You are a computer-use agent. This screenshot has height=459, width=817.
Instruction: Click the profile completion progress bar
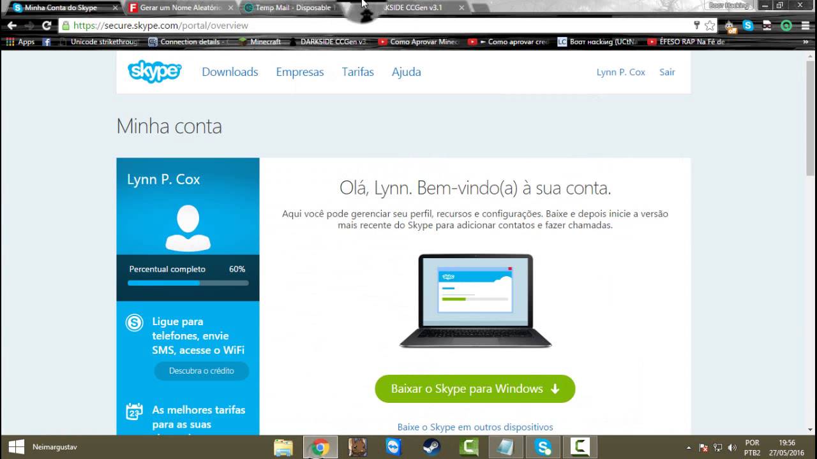[188, 282]
